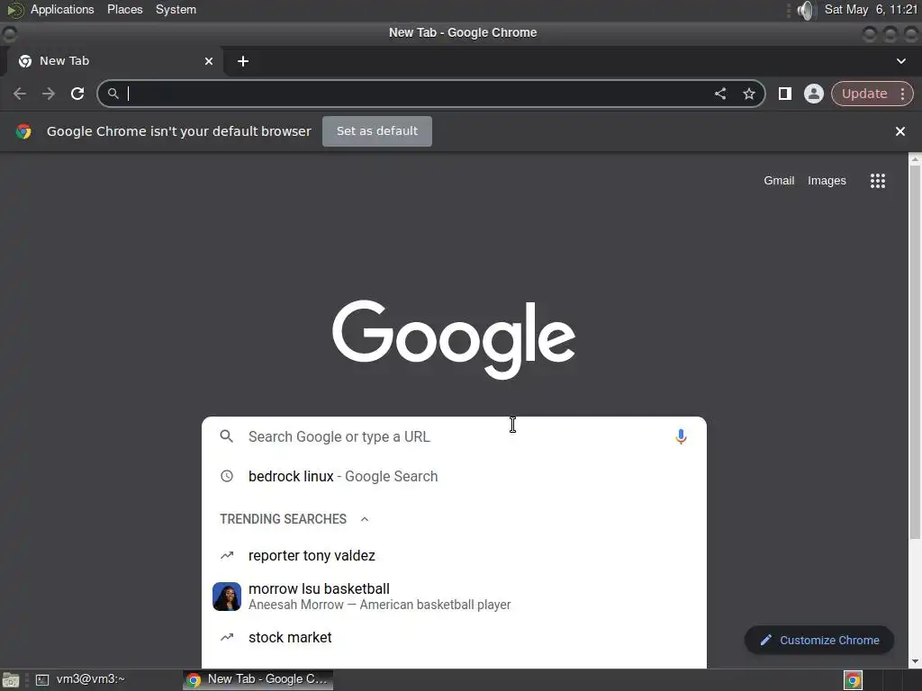Reload the page with the refresh icon
Screen dimensions: 922x691
77,94
